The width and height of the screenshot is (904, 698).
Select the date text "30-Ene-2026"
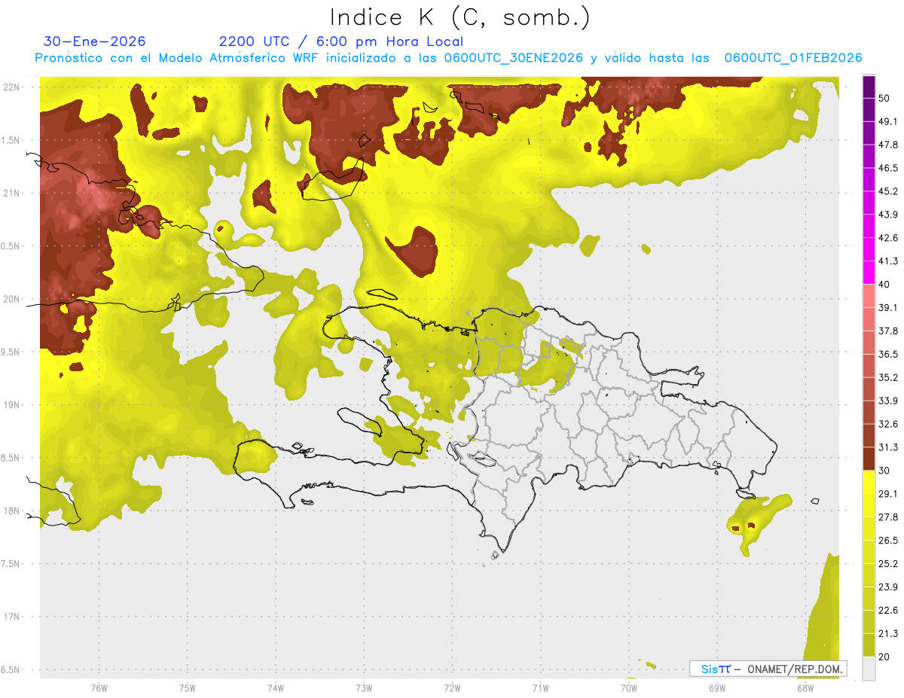coord(95,41)
